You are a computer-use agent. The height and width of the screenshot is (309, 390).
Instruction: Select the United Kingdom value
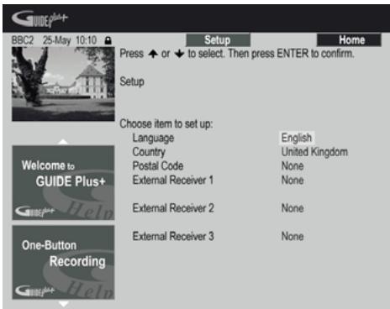pos(314,152)
